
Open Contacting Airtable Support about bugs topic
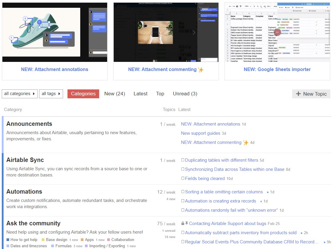click(x=228, y=224)
